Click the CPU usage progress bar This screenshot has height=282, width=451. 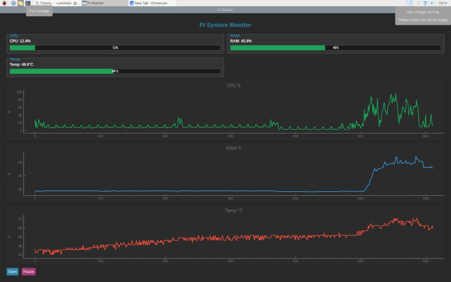[x=115, y=48]
